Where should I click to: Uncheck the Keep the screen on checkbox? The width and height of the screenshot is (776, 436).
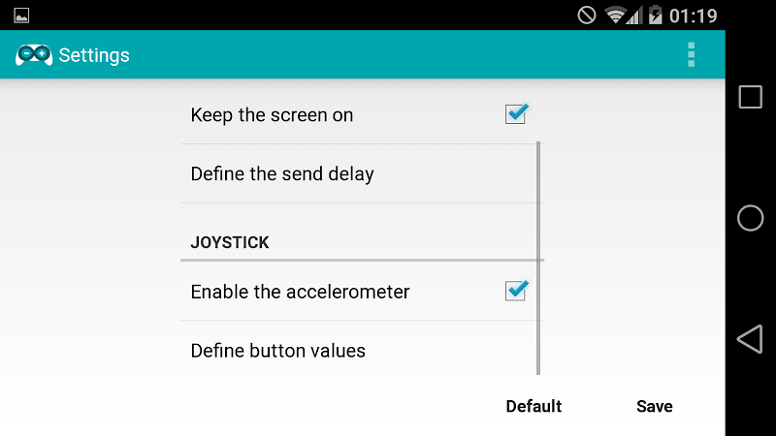[516, 113]
